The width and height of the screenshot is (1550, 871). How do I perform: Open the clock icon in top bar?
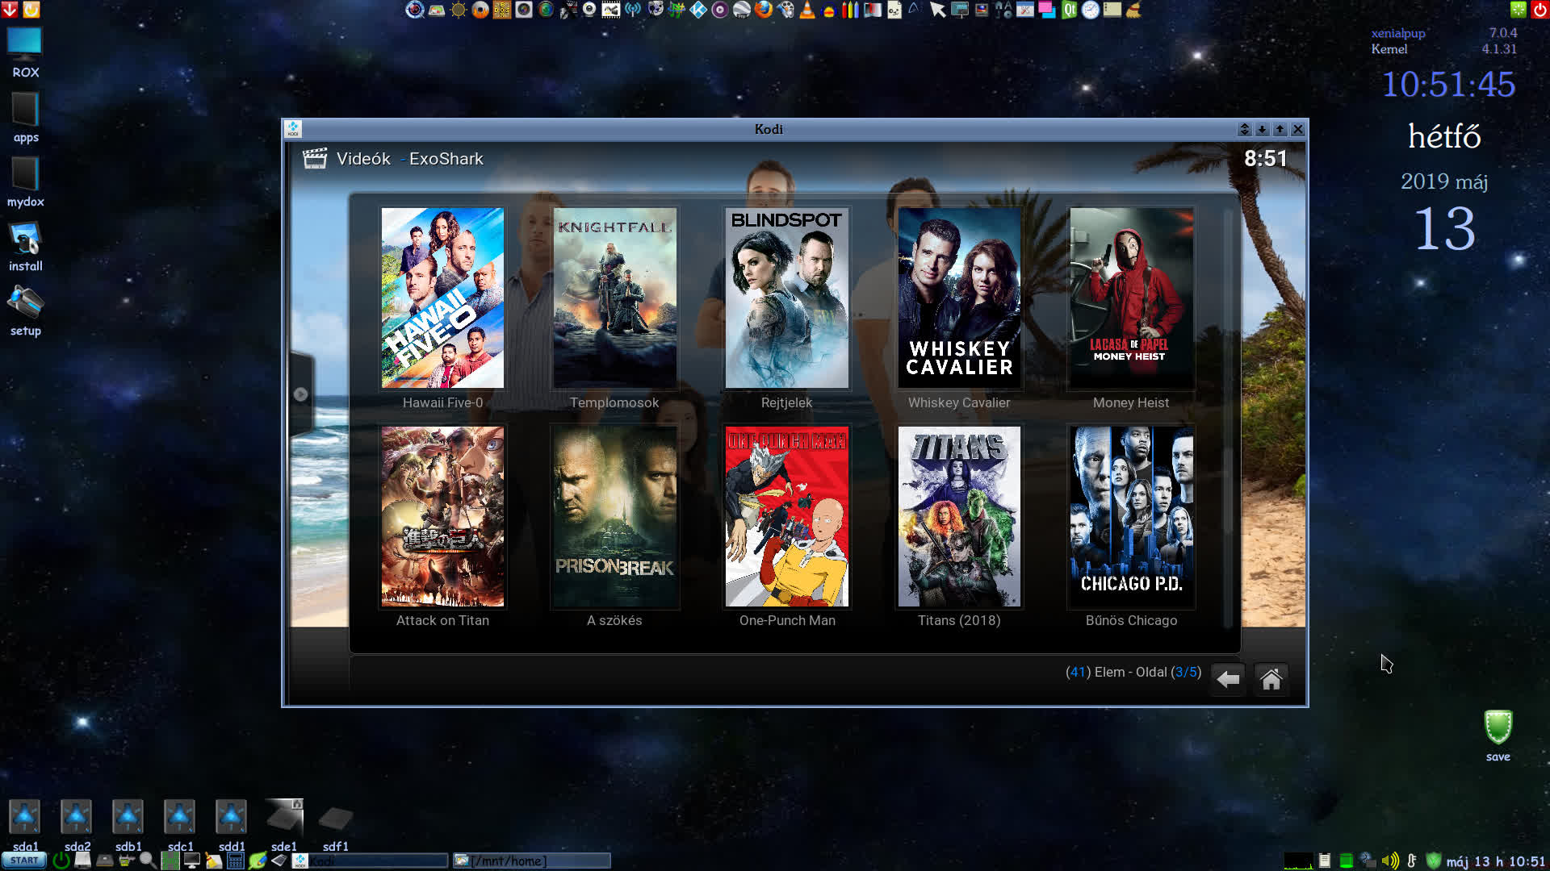click(x=1091, y=10)
